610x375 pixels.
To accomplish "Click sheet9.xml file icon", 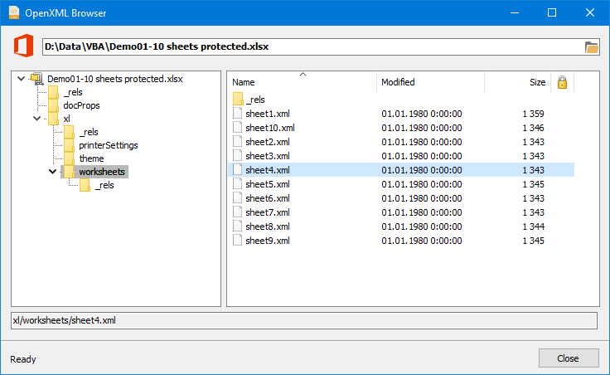I will click(237, 241).
